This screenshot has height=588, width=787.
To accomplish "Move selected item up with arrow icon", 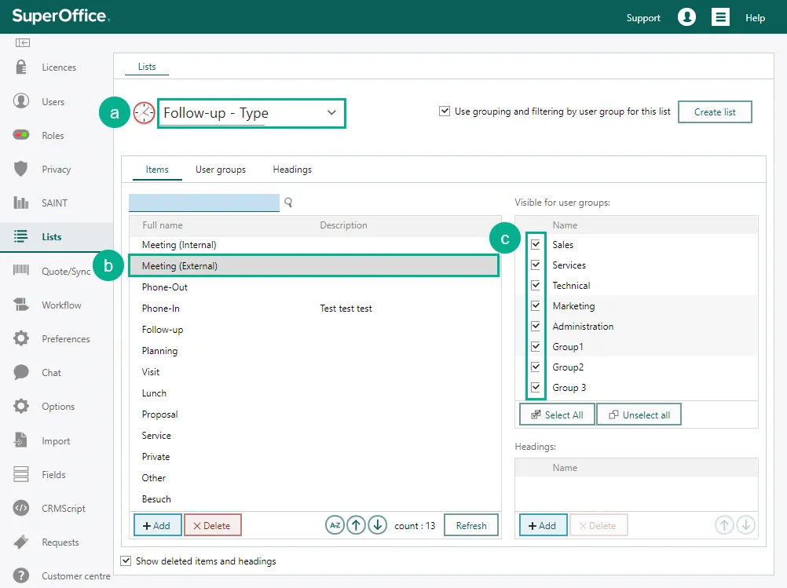I will click(x=357, y=525).
